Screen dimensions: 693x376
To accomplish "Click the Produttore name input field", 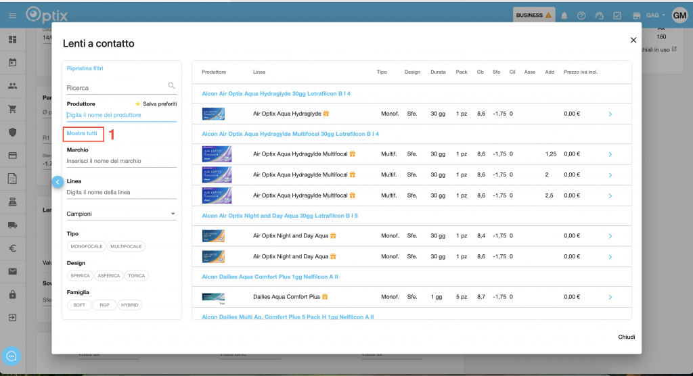I will pyautogui.click(x=121, y=116).
